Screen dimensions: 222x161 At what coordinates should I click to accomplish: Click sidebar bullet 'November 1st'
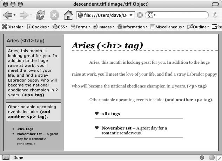[29, 134]
